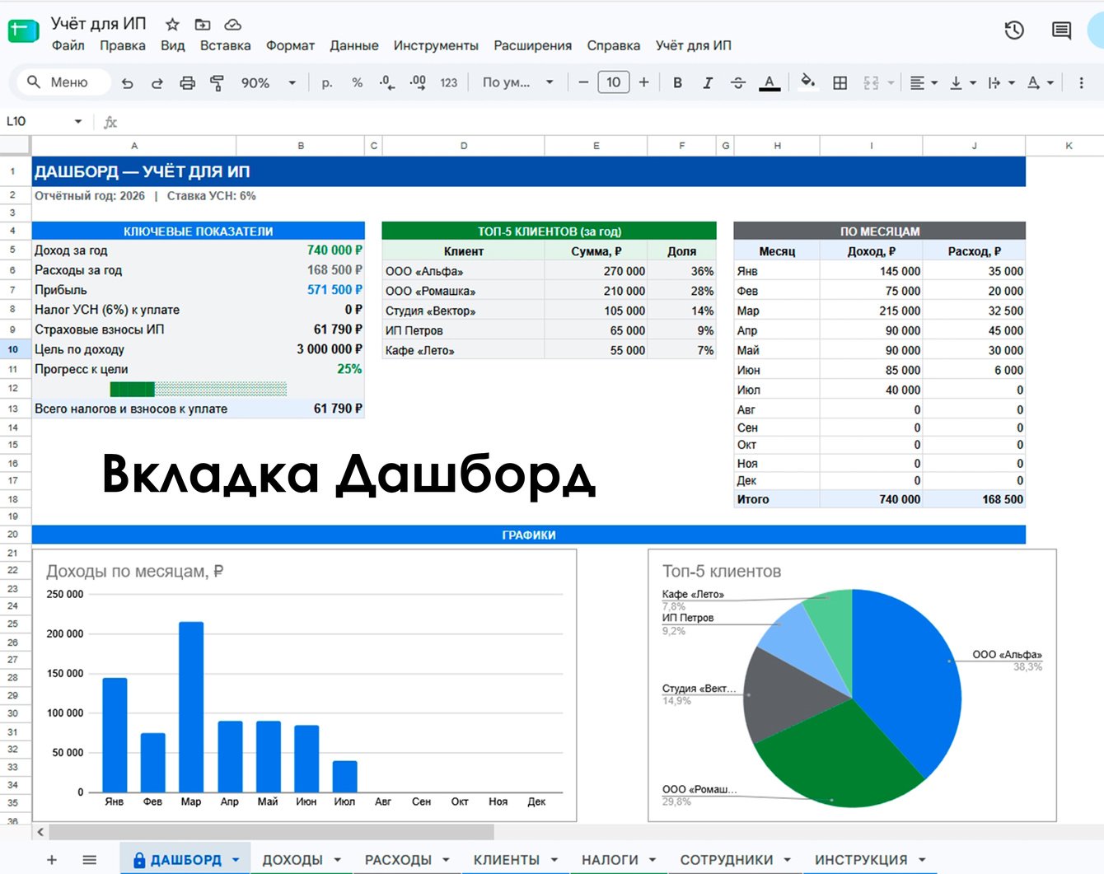Open the text color picker
1104x874 pixels.
pyautogui.click(x=769, y=82)
